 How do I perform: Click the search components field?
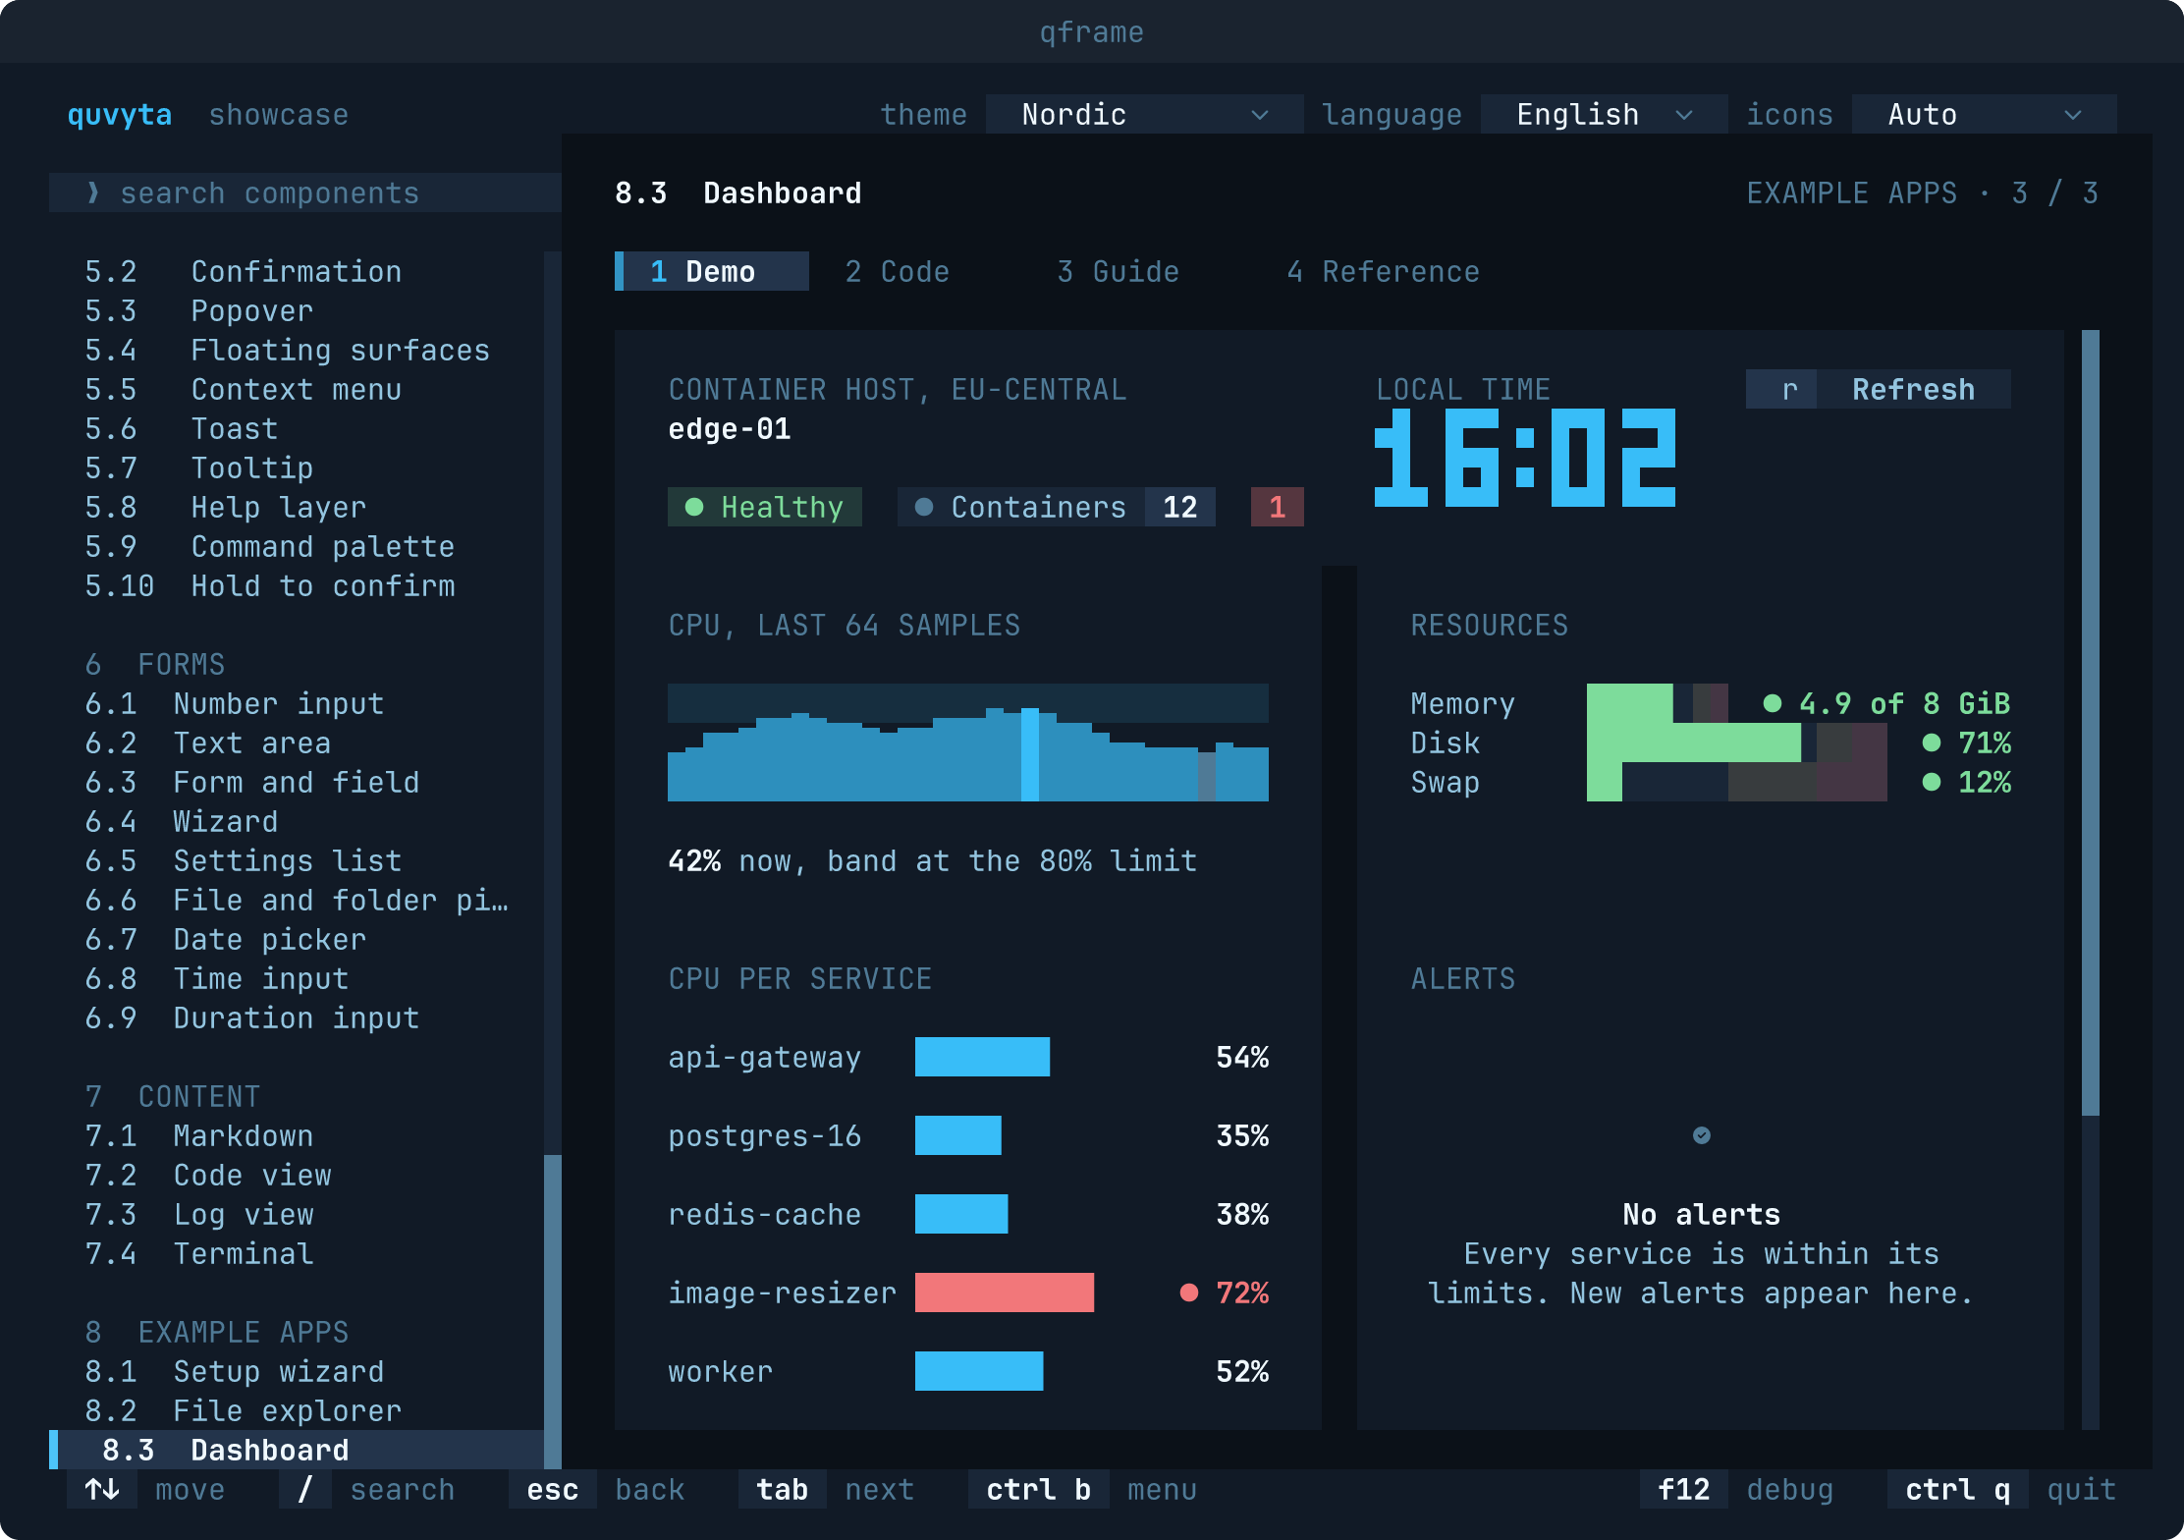[x=305, y=192]
